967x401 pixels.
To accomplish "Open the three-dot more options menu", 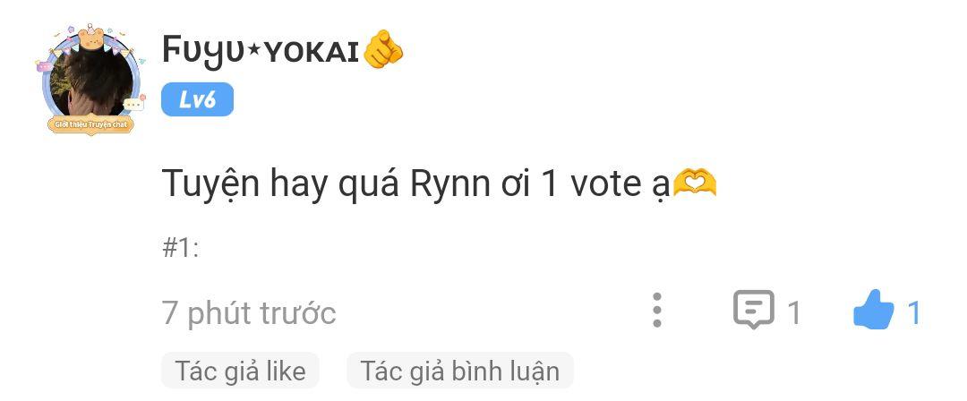I will 657,311.
